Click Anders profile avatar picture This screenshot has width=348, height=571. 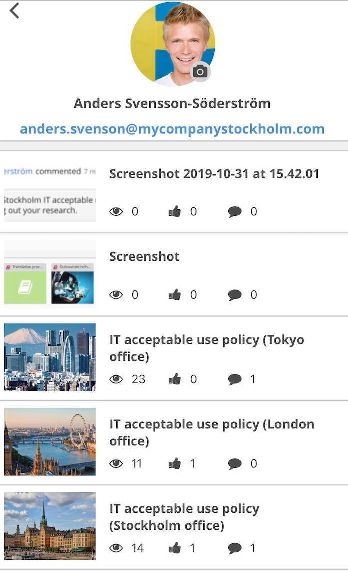pos(173,44)
